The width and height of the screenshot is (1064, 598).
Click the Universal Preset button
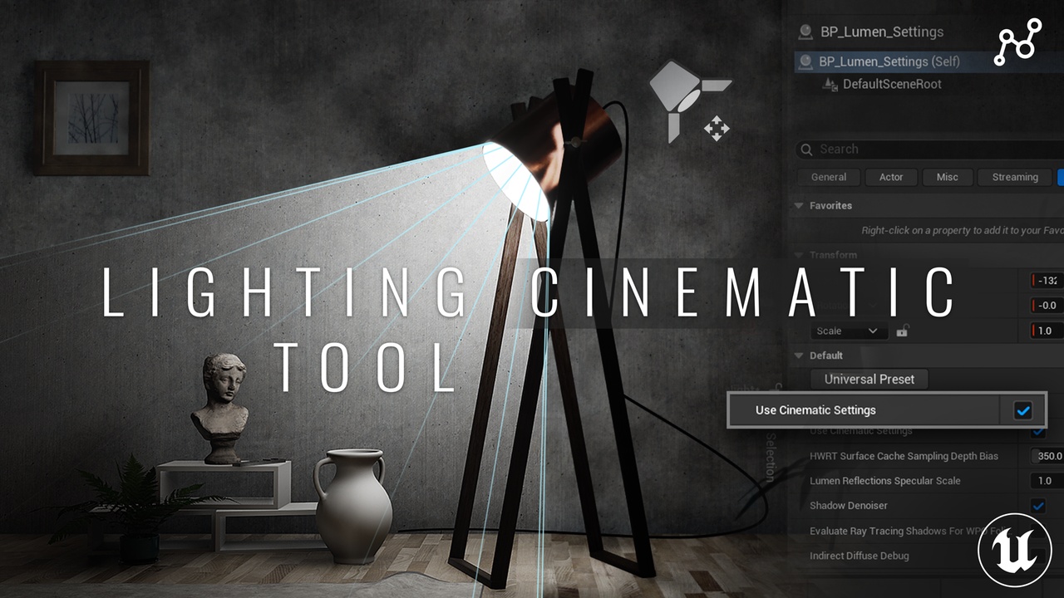[x=868, y=379]
